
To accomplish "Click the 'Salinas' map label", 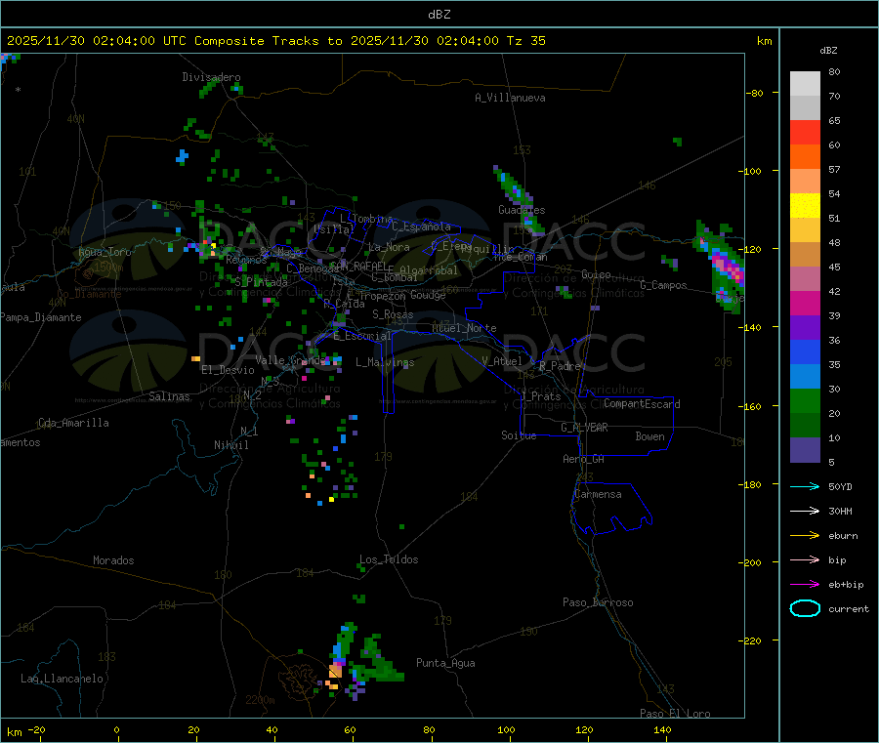I will (169, 396).
